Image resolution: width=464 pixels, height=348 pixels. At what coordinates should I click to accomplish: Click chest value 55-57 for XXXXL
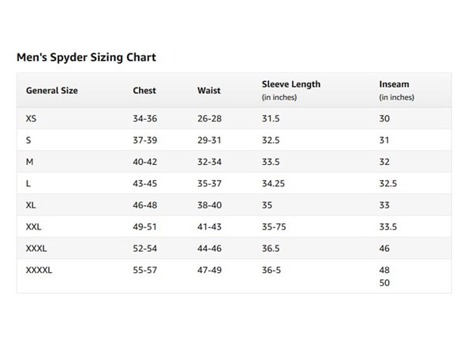click(x=144, y=270)
